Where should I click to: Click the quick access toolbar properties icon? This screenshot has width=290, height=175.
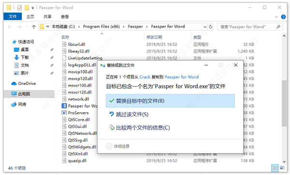point(19,8)
